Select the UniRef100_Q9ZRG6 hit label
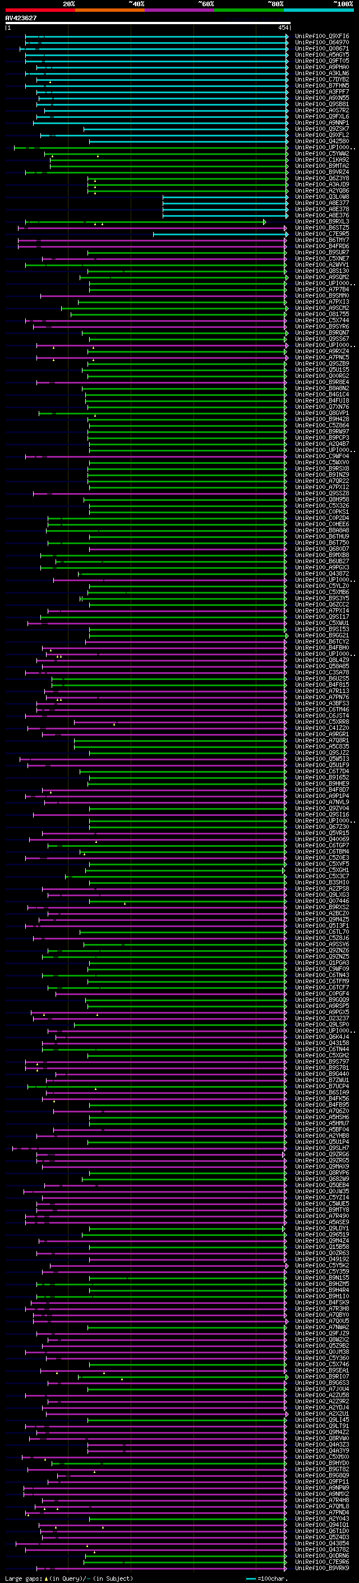Screen dimensions: 359x1583 click(322, 1154)
